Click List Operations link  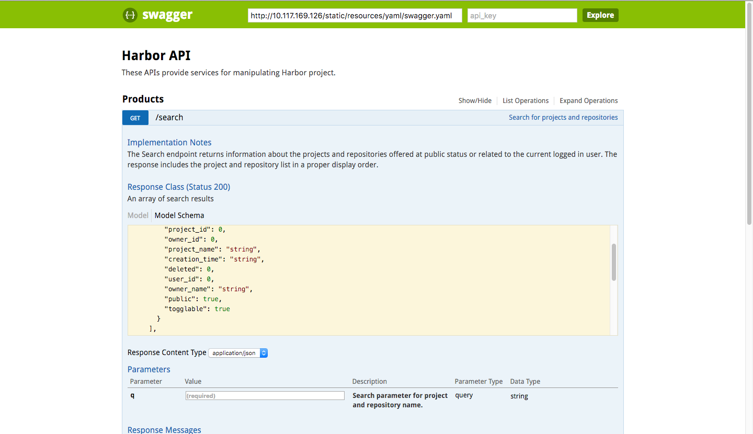526,100
